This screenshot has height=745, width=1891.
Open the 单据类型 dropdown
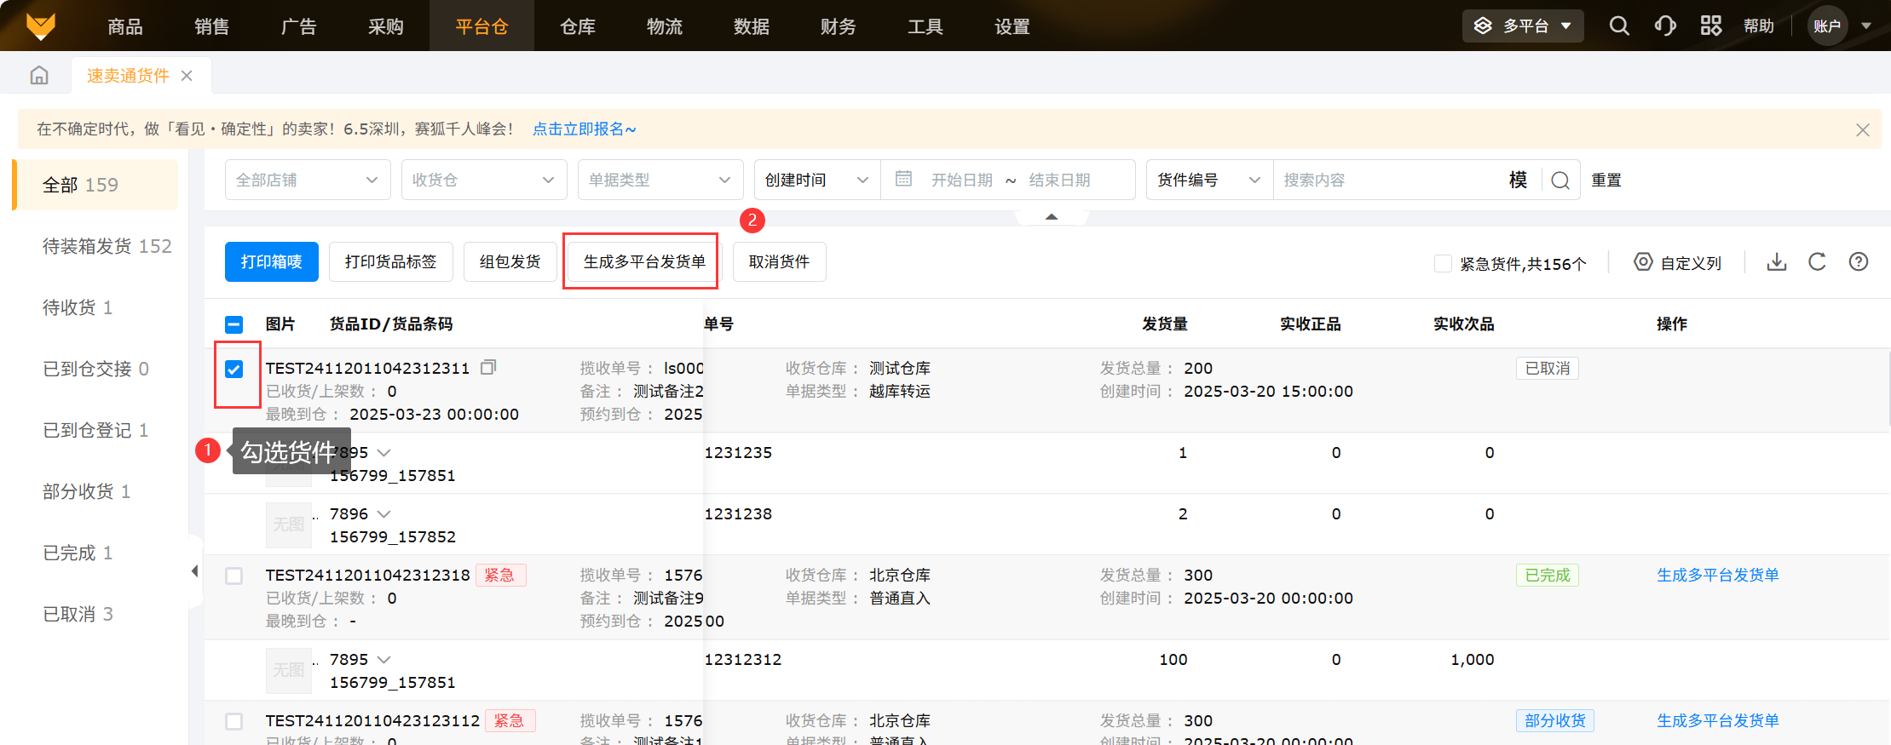click(660, 181)
